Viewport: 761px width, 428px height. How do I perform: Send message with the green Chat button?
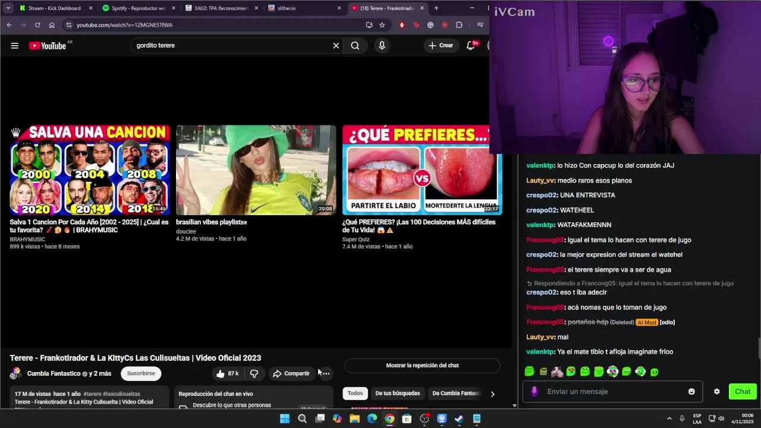point(743,391)
